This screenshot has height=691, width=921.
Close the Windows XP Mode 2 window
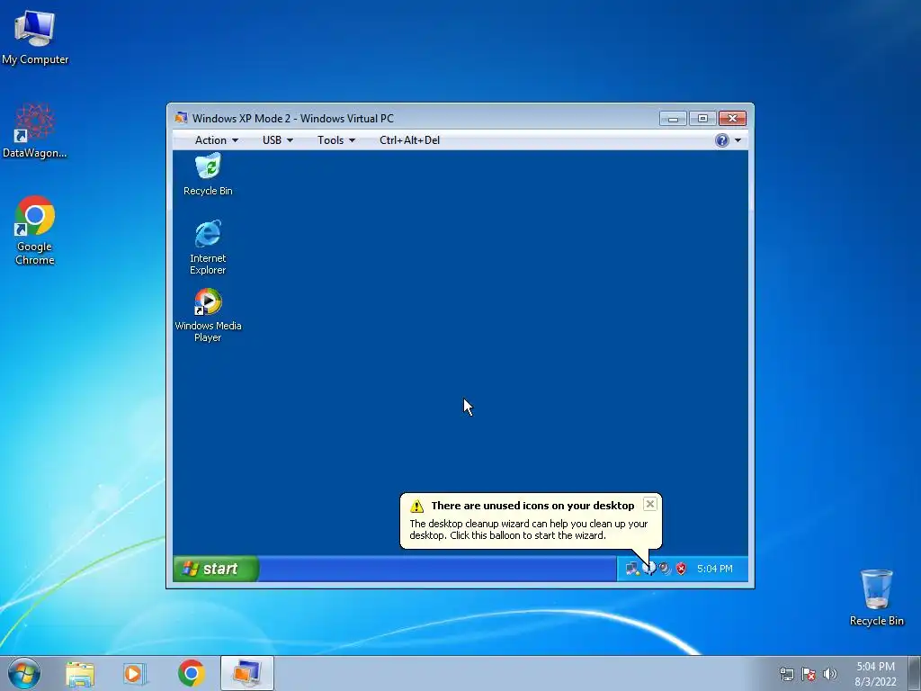(732, 119)
